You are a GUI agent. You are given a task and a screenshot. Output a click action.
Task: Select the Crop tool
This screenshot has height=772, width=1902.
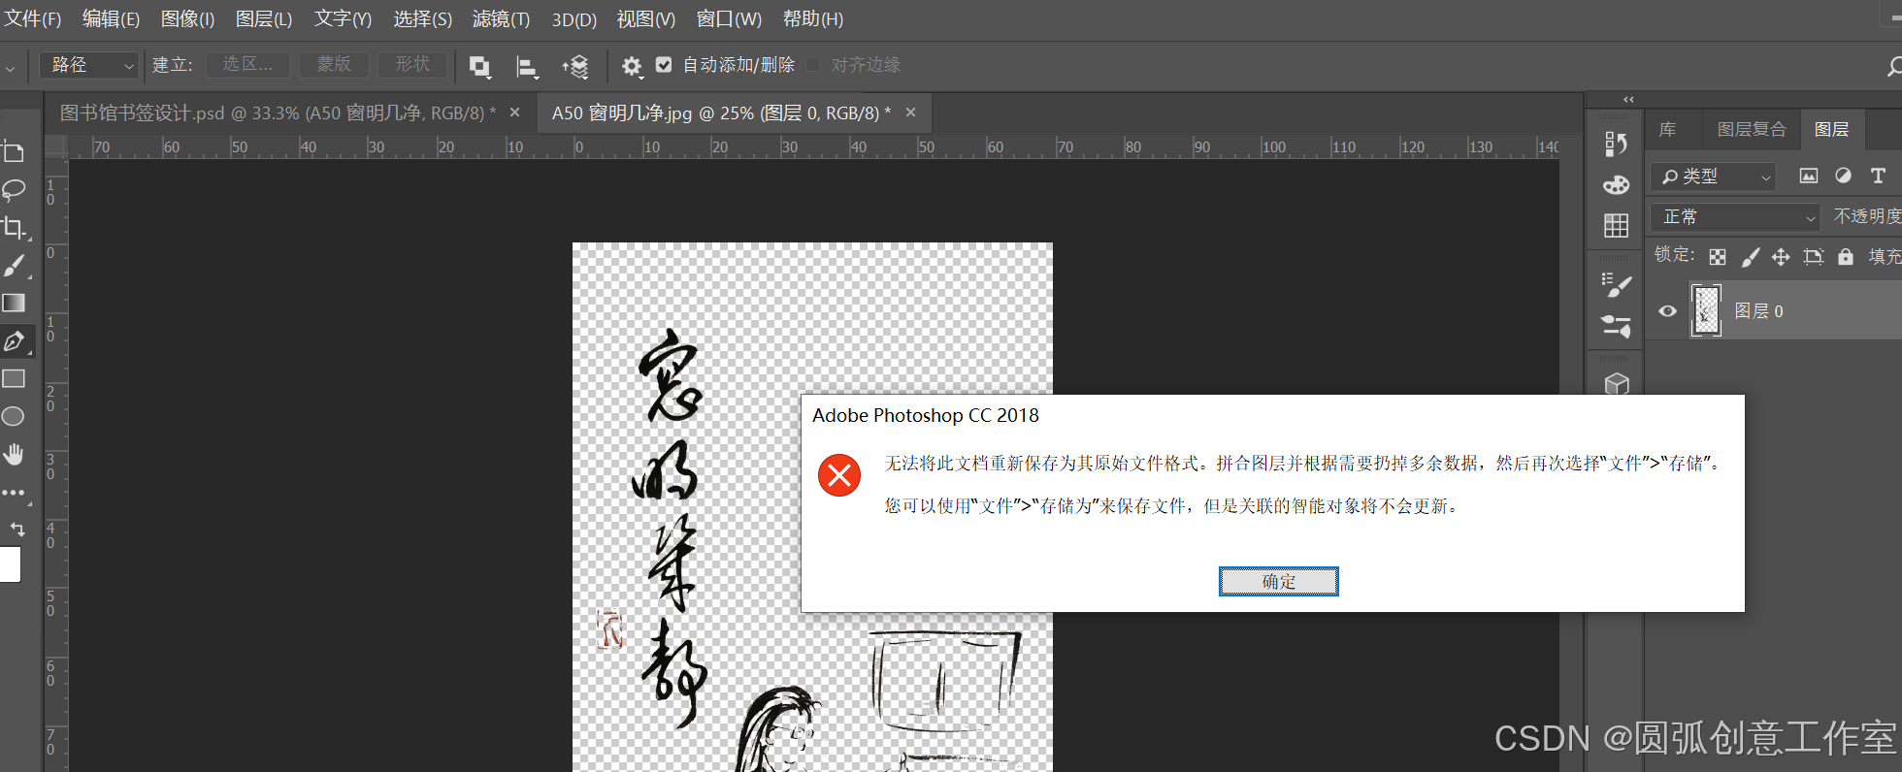14,228
